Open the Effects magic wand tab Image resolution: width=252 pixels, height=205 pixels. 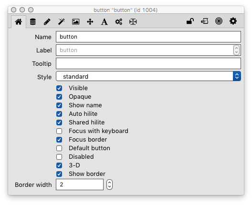coord(61,21)
